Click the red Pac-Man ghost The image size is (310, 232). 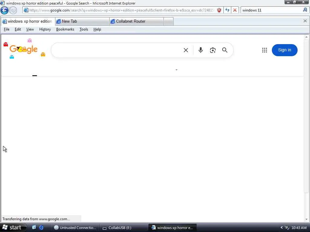(x=6, y=45)
